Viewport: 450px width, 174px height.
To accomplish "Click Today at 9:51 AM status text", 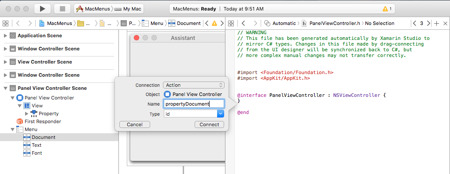I will [x=243, y=9].
